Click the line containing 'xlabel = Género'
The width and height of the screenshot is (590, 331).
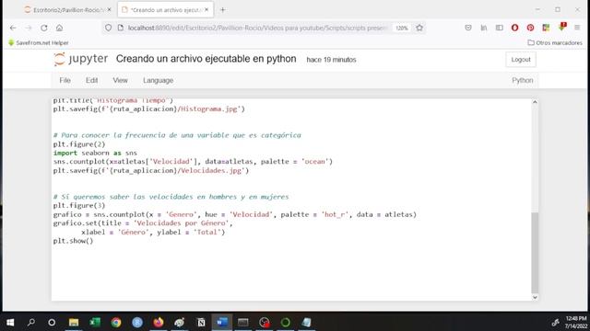pos(153,232)
